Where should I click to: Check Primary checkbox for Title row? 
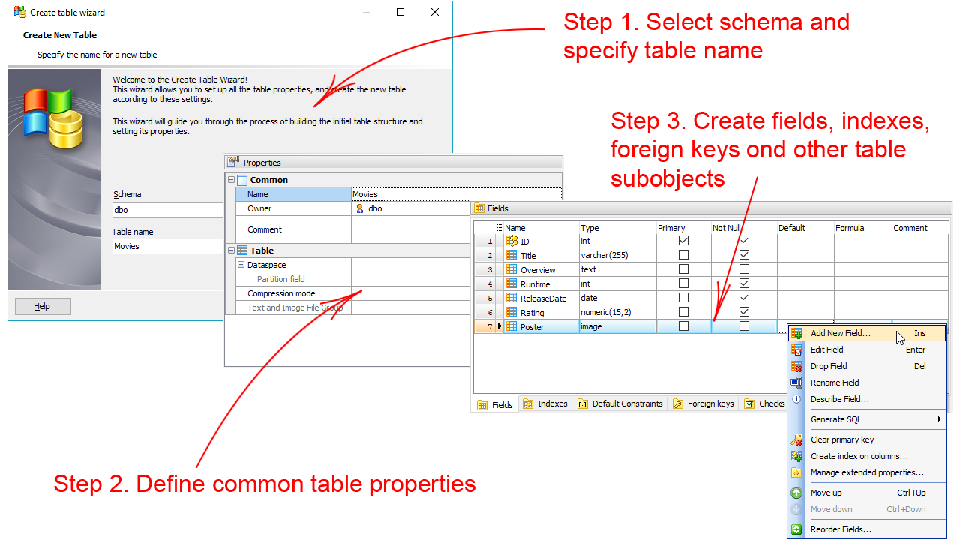tap(683, 255)
